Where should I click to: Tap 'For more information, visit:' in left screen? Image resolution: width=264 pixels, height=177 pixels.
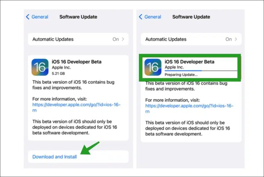click(60, 99)
